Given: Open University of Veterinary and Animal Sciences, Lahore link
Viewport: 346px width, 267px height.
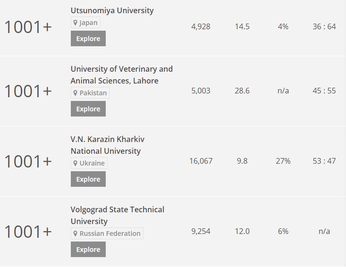Looking at the screenshot, I should point(121,75).
